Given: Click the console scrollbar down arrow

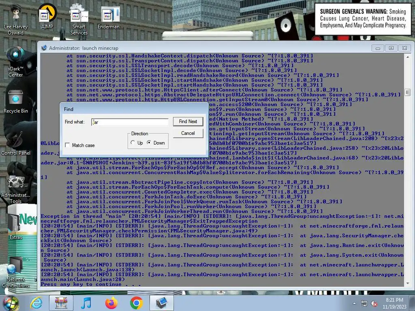Looking at the screenshot, I should pos(408,283).
